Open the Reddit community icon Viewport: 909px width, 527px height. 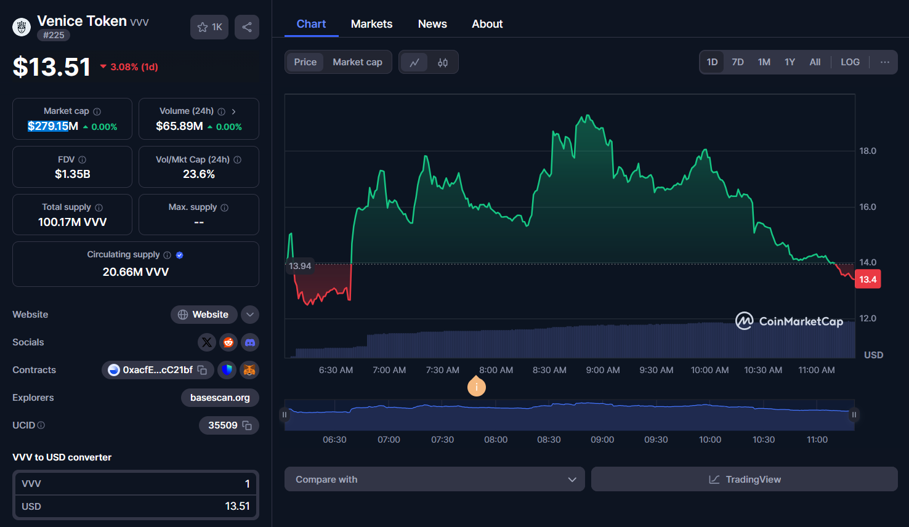[x=228, y=342]
